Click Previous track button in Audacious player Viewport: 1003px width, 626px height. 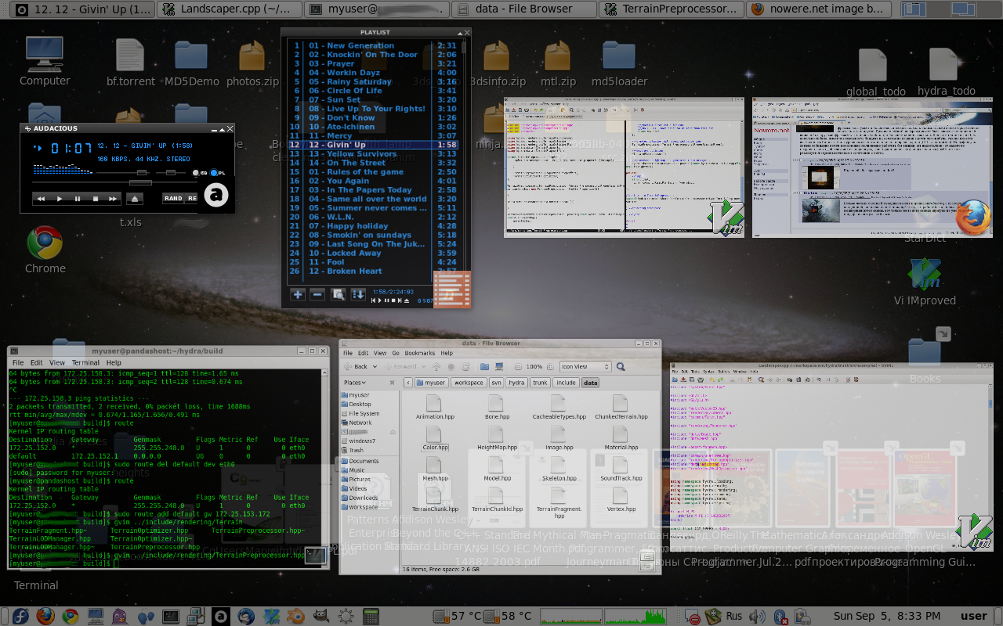pyautogui.click(x=41, y=199)
